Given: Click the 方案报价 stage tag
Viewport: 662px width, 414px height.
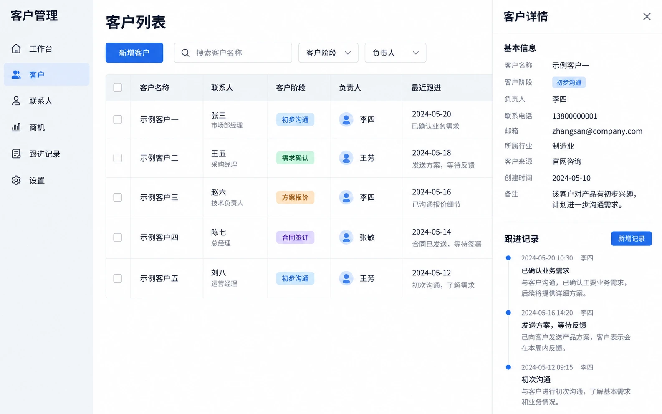Looking at the screenshot, I should pos(295,197).
